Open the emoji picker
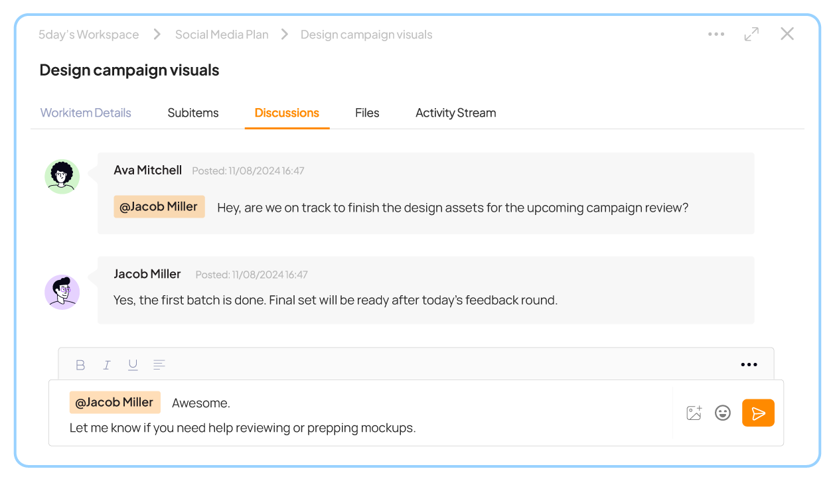 point(723,413)
